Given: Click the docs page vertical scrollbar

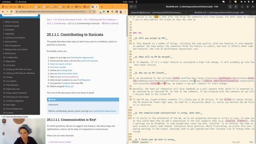Looking at the screenshot, I should point(127,26).
